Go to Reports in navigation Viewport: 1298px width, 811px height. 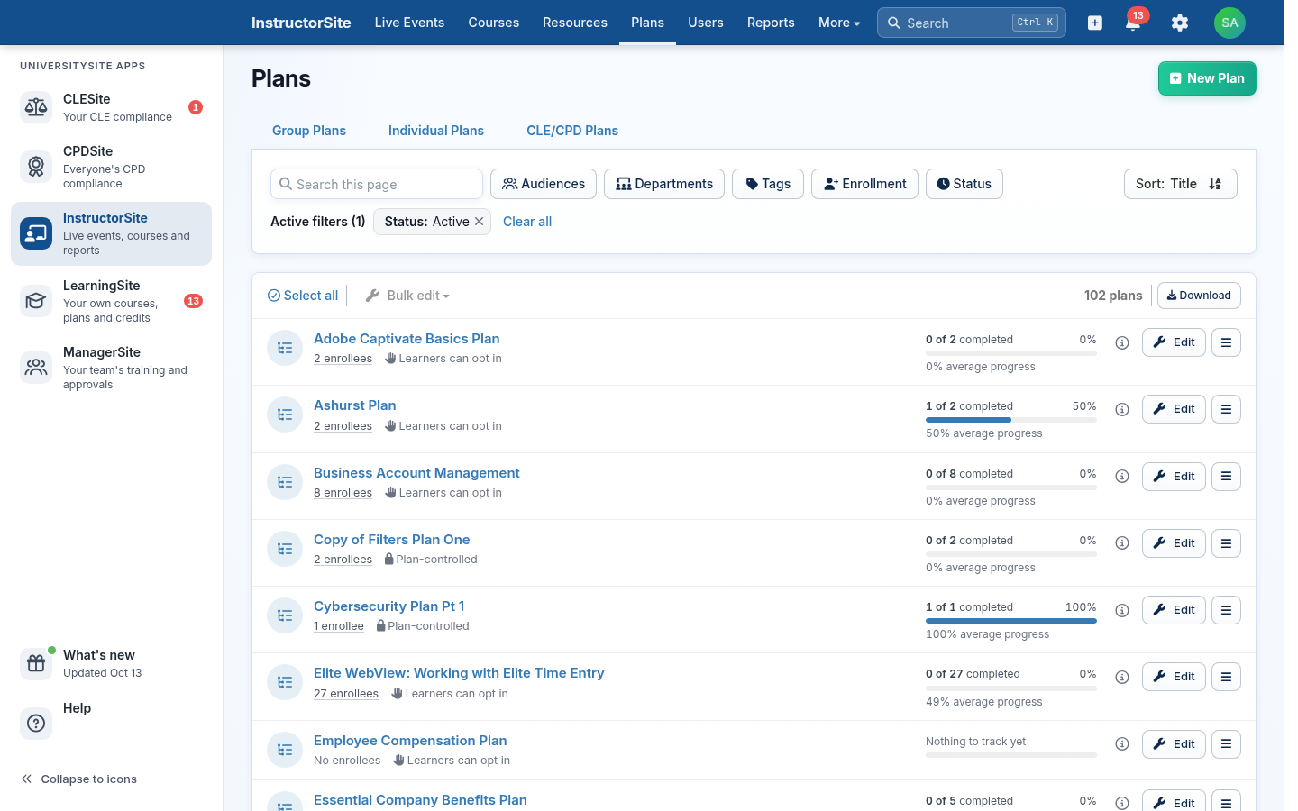point(771,23)
